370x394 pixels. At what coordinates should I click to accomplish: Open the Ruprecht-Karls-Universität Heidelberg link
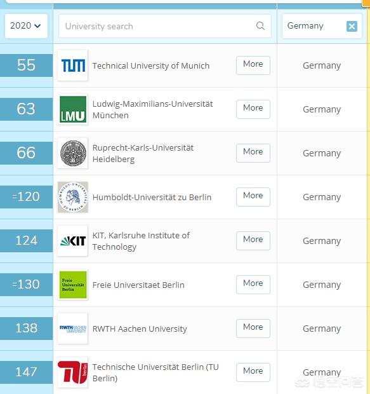tap(143, 153)
